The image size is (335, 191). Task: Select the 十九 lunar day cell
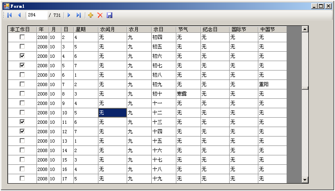[x=164, y=179]
